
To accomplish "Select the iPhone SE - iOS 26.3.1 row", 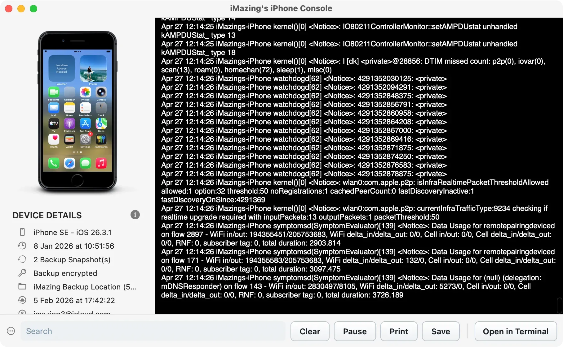I will [73, 232].
